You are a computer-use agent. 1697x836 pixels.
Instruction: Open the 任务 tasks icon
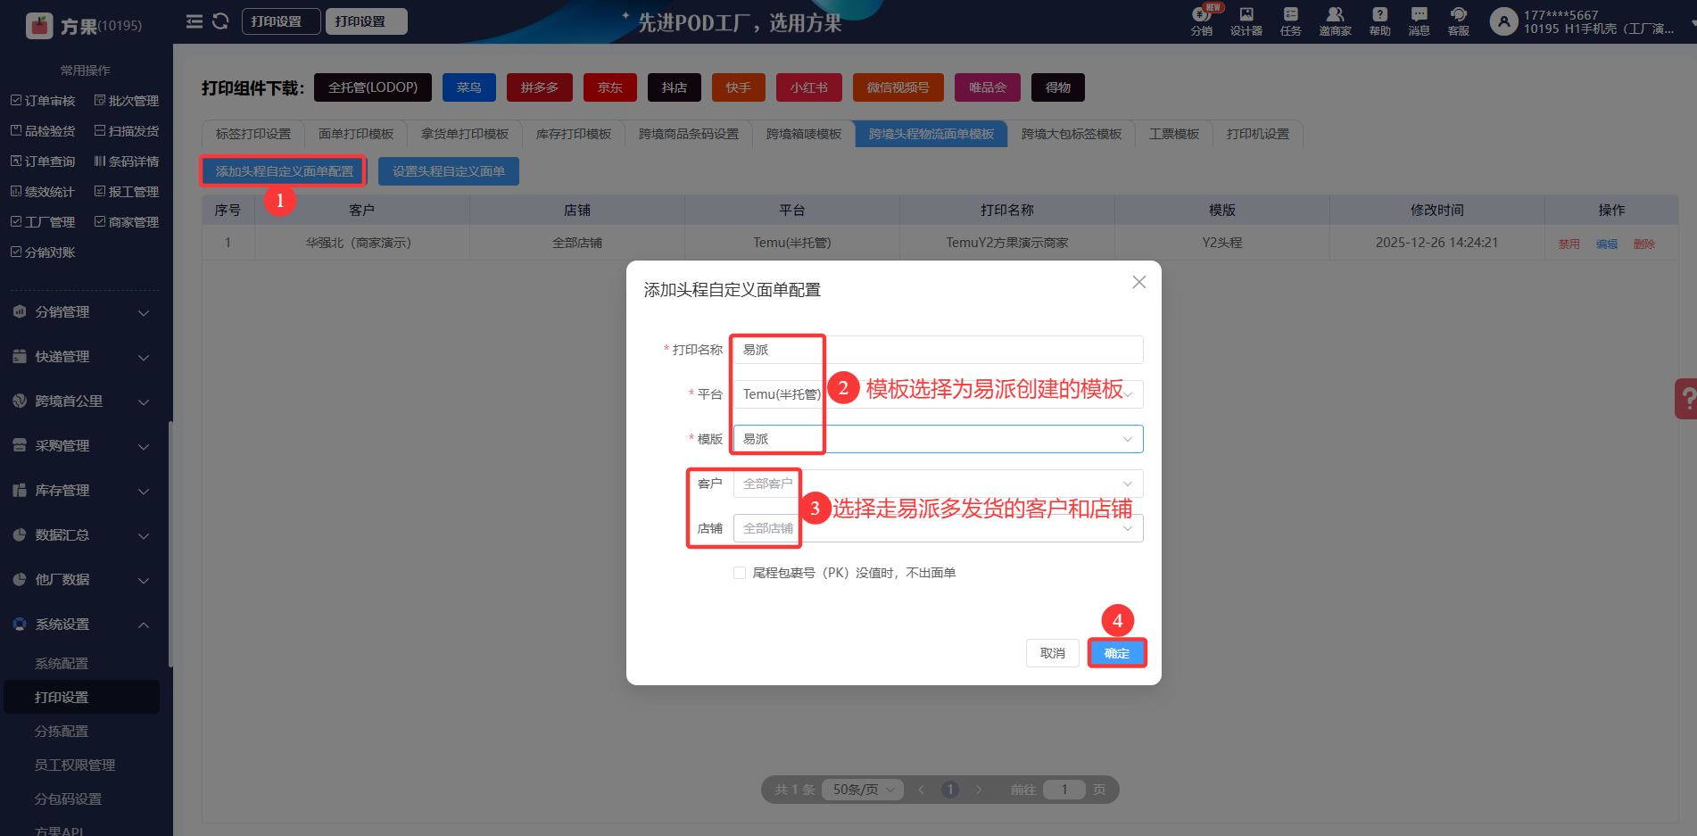[1291, 21]
